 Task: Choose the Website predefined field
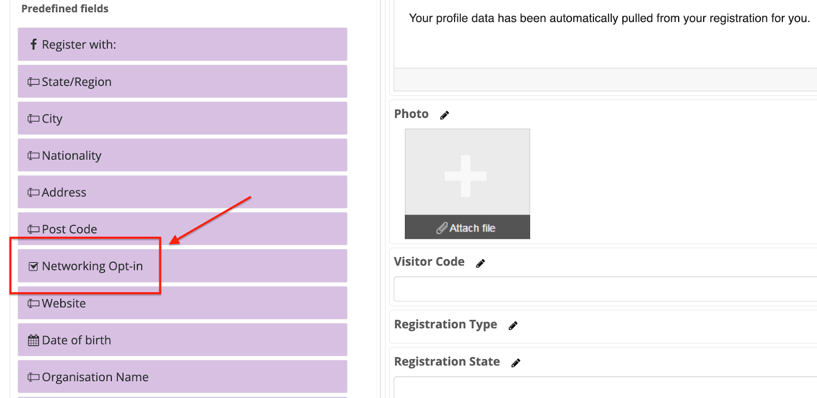[x=182, y=303]
